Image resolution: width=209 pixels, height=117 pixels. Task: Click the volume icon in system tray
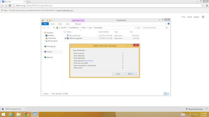pos(197,114)
